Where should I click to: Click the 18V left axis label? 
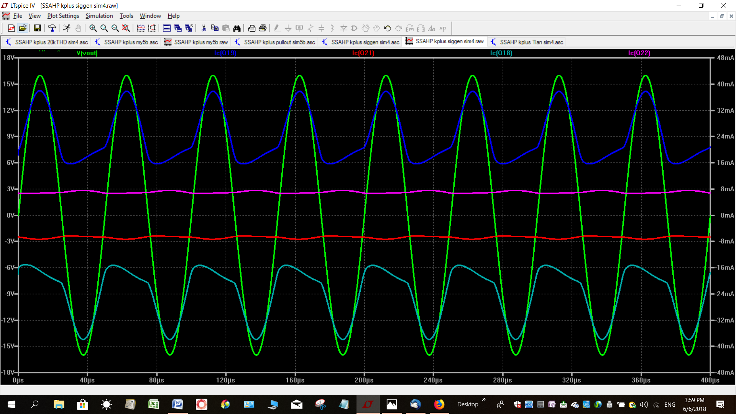pyautogui.click(x=9, y=58)
